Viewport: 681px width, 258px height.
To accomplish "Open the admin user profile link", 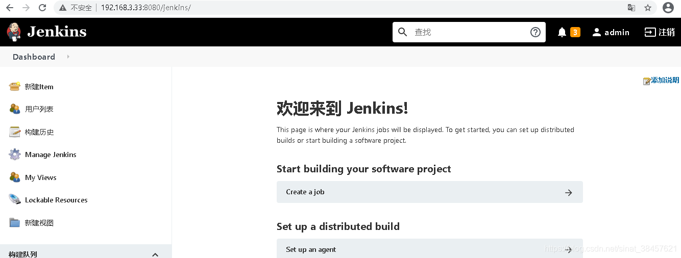I will 617,32.
